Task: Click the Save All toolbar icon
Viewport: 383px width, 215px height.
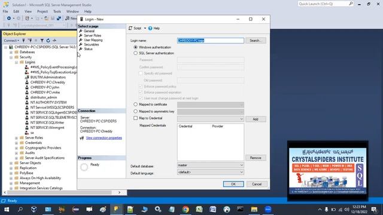Action: click(59, 19)
